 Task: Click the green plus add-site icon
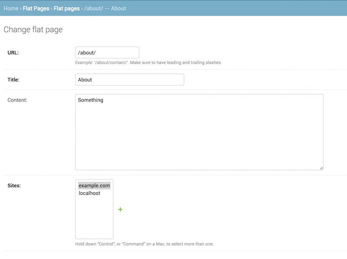[x=120, y=210]
